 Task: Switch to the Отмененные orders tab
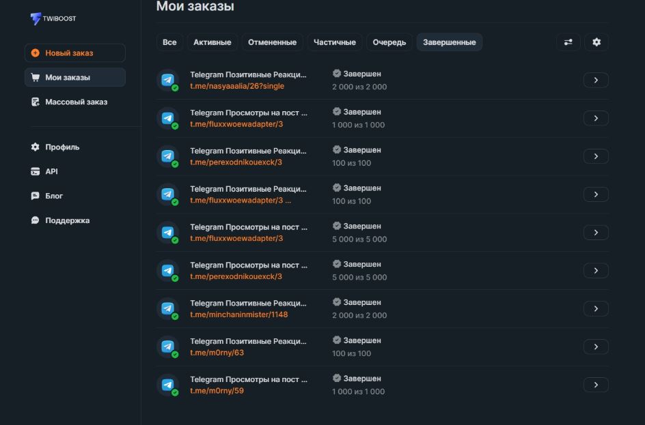(272, 42)
